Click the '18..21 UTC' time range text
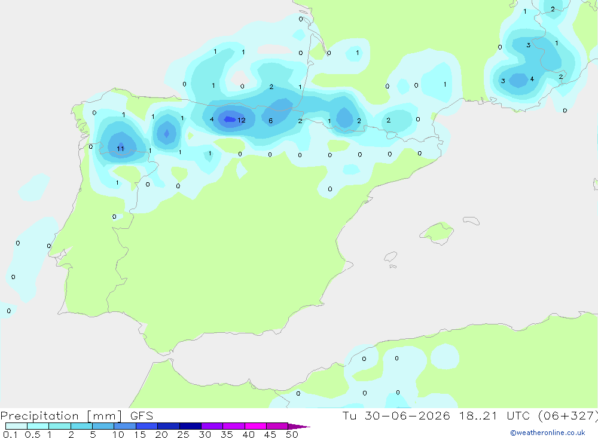The image size is (598, 438). (495, 415)
